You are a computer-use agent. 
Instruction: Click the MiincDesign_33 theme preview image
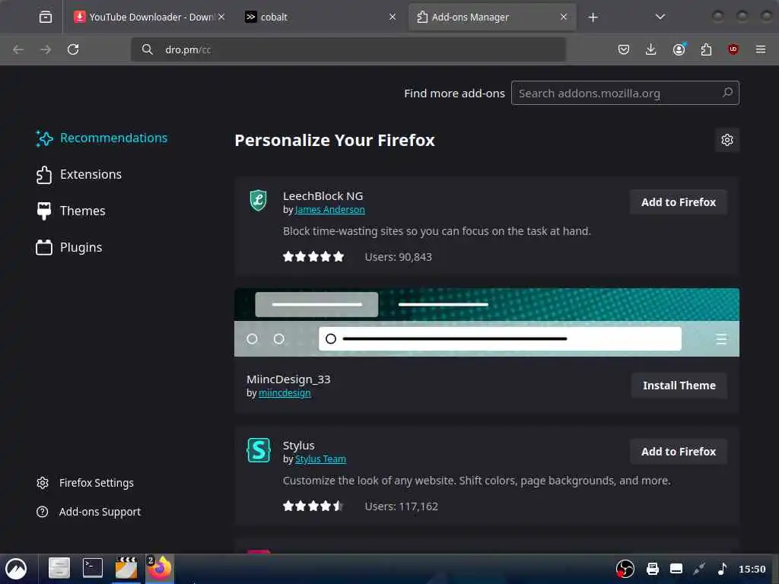coord(486,322)
